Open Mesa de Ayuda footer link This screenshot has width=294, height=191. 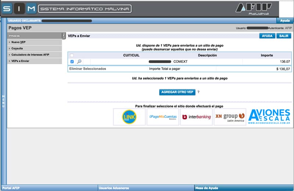coord(207,188)
